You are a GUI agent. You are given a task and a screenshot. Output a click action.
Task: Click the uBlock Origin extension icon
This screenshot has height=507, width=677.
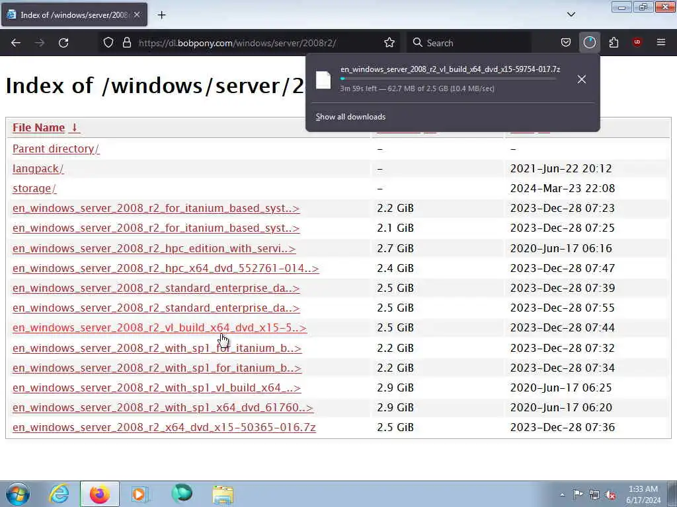pyautogui.click(x=637, y=42)
